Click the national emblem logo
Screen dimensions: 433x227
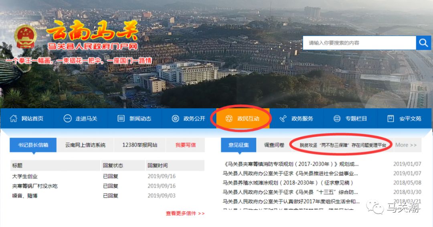point(25,39)
